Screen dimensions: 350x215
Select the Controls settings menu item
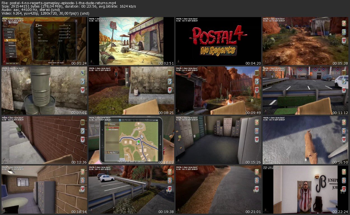point(11,43)
